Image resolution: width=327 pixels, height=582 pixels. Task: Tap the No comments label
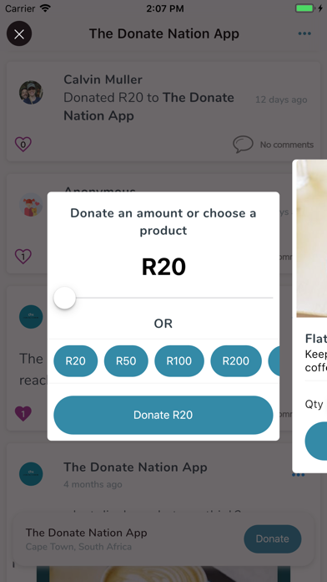(287, 145)
